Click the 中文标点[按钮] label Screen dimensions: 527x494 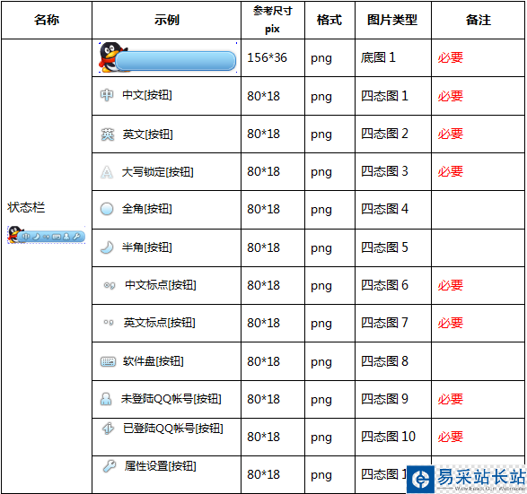click(161, 285)
